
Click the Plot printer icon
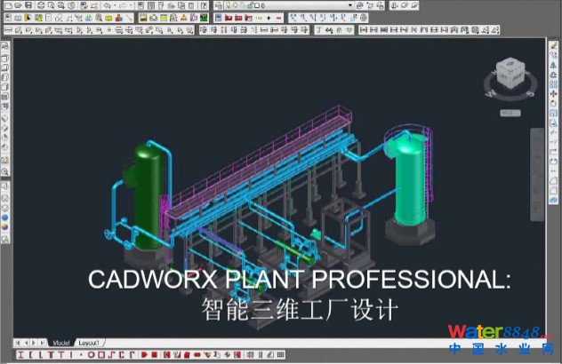coord(42,5)
